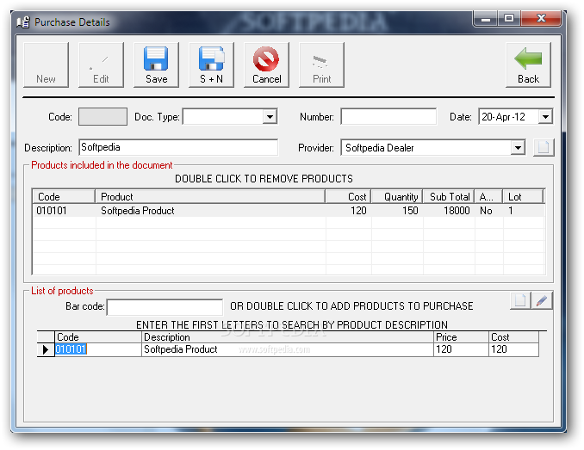Click the Lot value 1
The width and height of the screenshot is (584, 450).
click(511, 211)
